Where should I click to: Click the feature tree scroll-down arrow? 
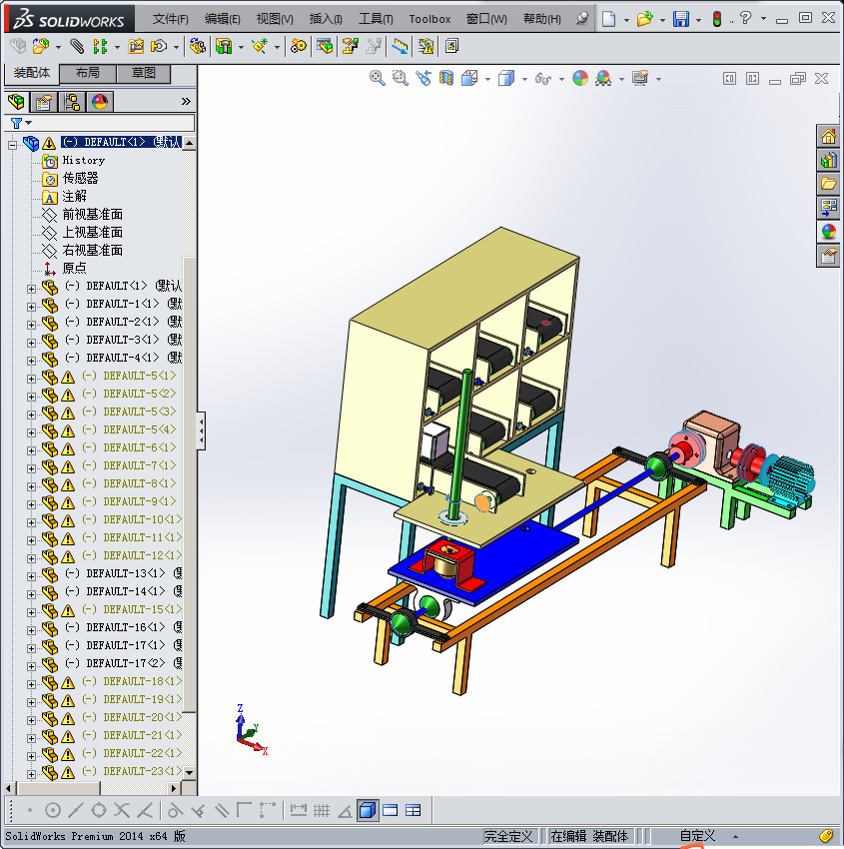pyautogui.click(x=189, y=773)
